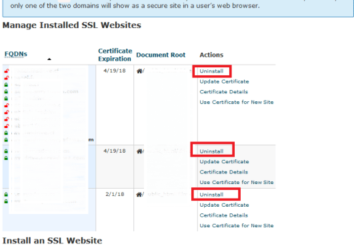Click the home icon in the gray-shaded 4/19/18 row

(x=139, y=151)
